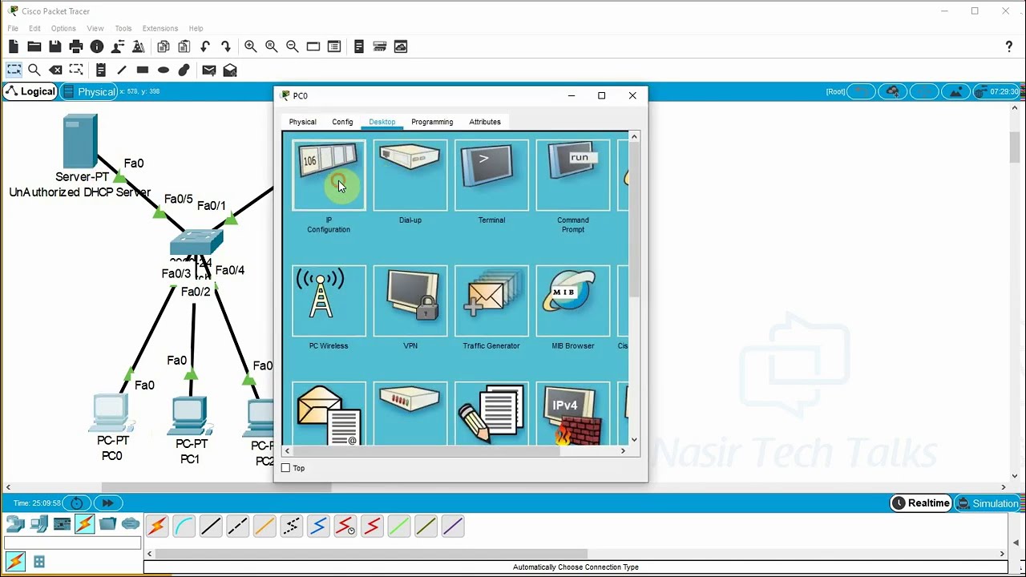
Task: Click the Zoom In magnifier icon
Action: tap(251, 46)
